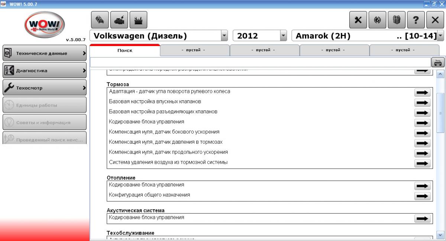
Task: Open the vehicle selection icon in top toolbar
Action: click(x=100, y=20)
